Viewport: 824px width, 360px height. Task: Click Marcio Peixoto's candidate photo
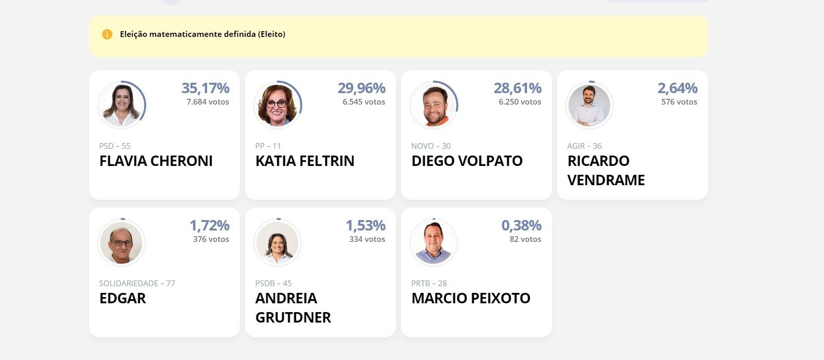[x=433, y=243]
